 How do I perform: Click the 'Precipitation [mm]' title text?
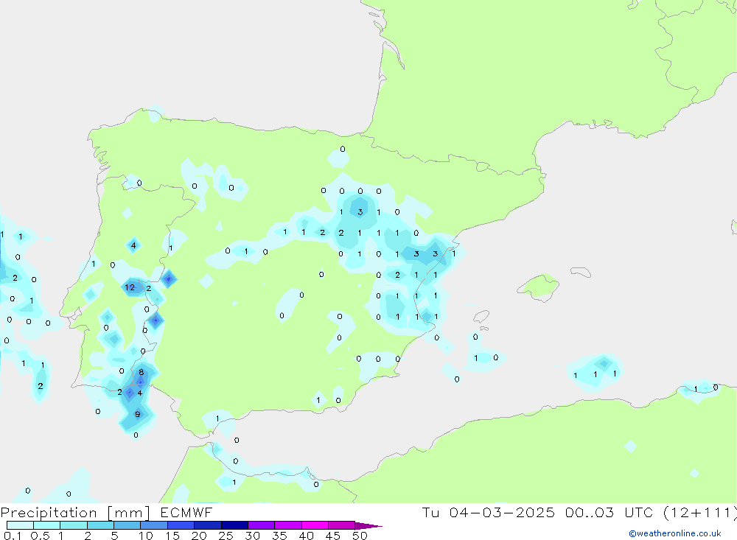[75, 513]
